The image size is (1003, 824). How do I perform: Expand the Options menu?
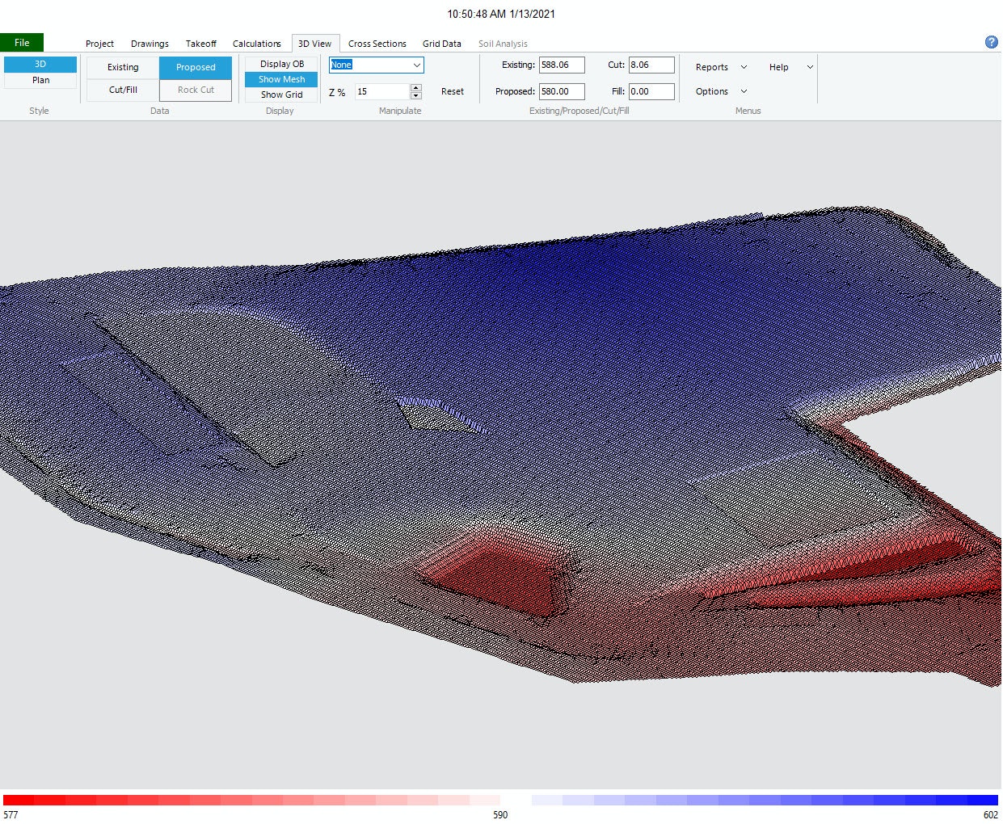pyautogui.click(x=720, y=91)
